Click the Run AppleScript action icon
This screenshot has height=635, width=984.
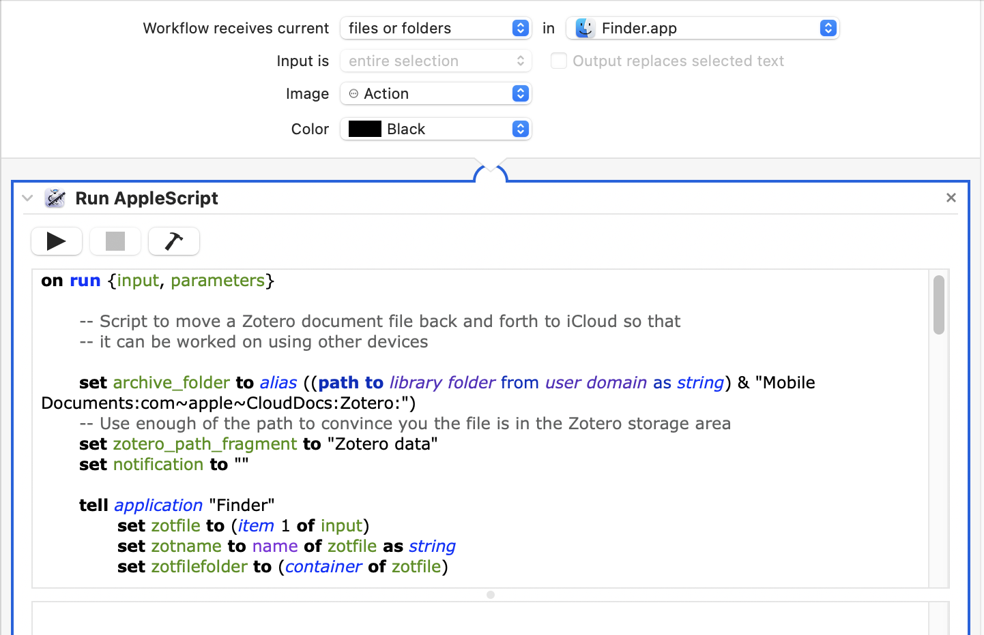[x=55, y=198]
